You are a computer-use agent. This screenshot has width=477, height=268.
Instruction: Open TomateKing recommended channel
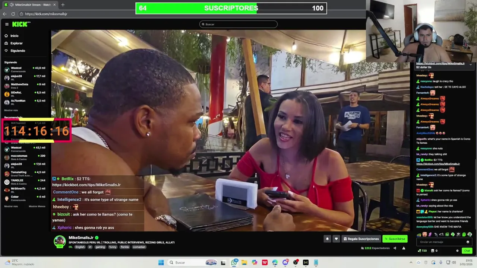[x=25, y=173]
